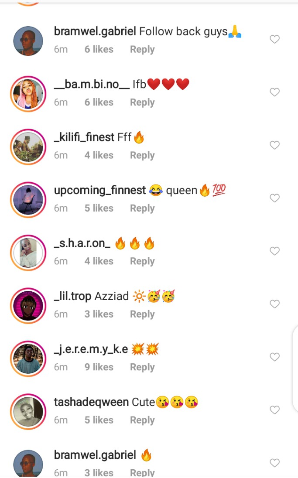Open __ba.m.bi.no__ profile picture story
The image size is (298, 478).
coord(28,94)
